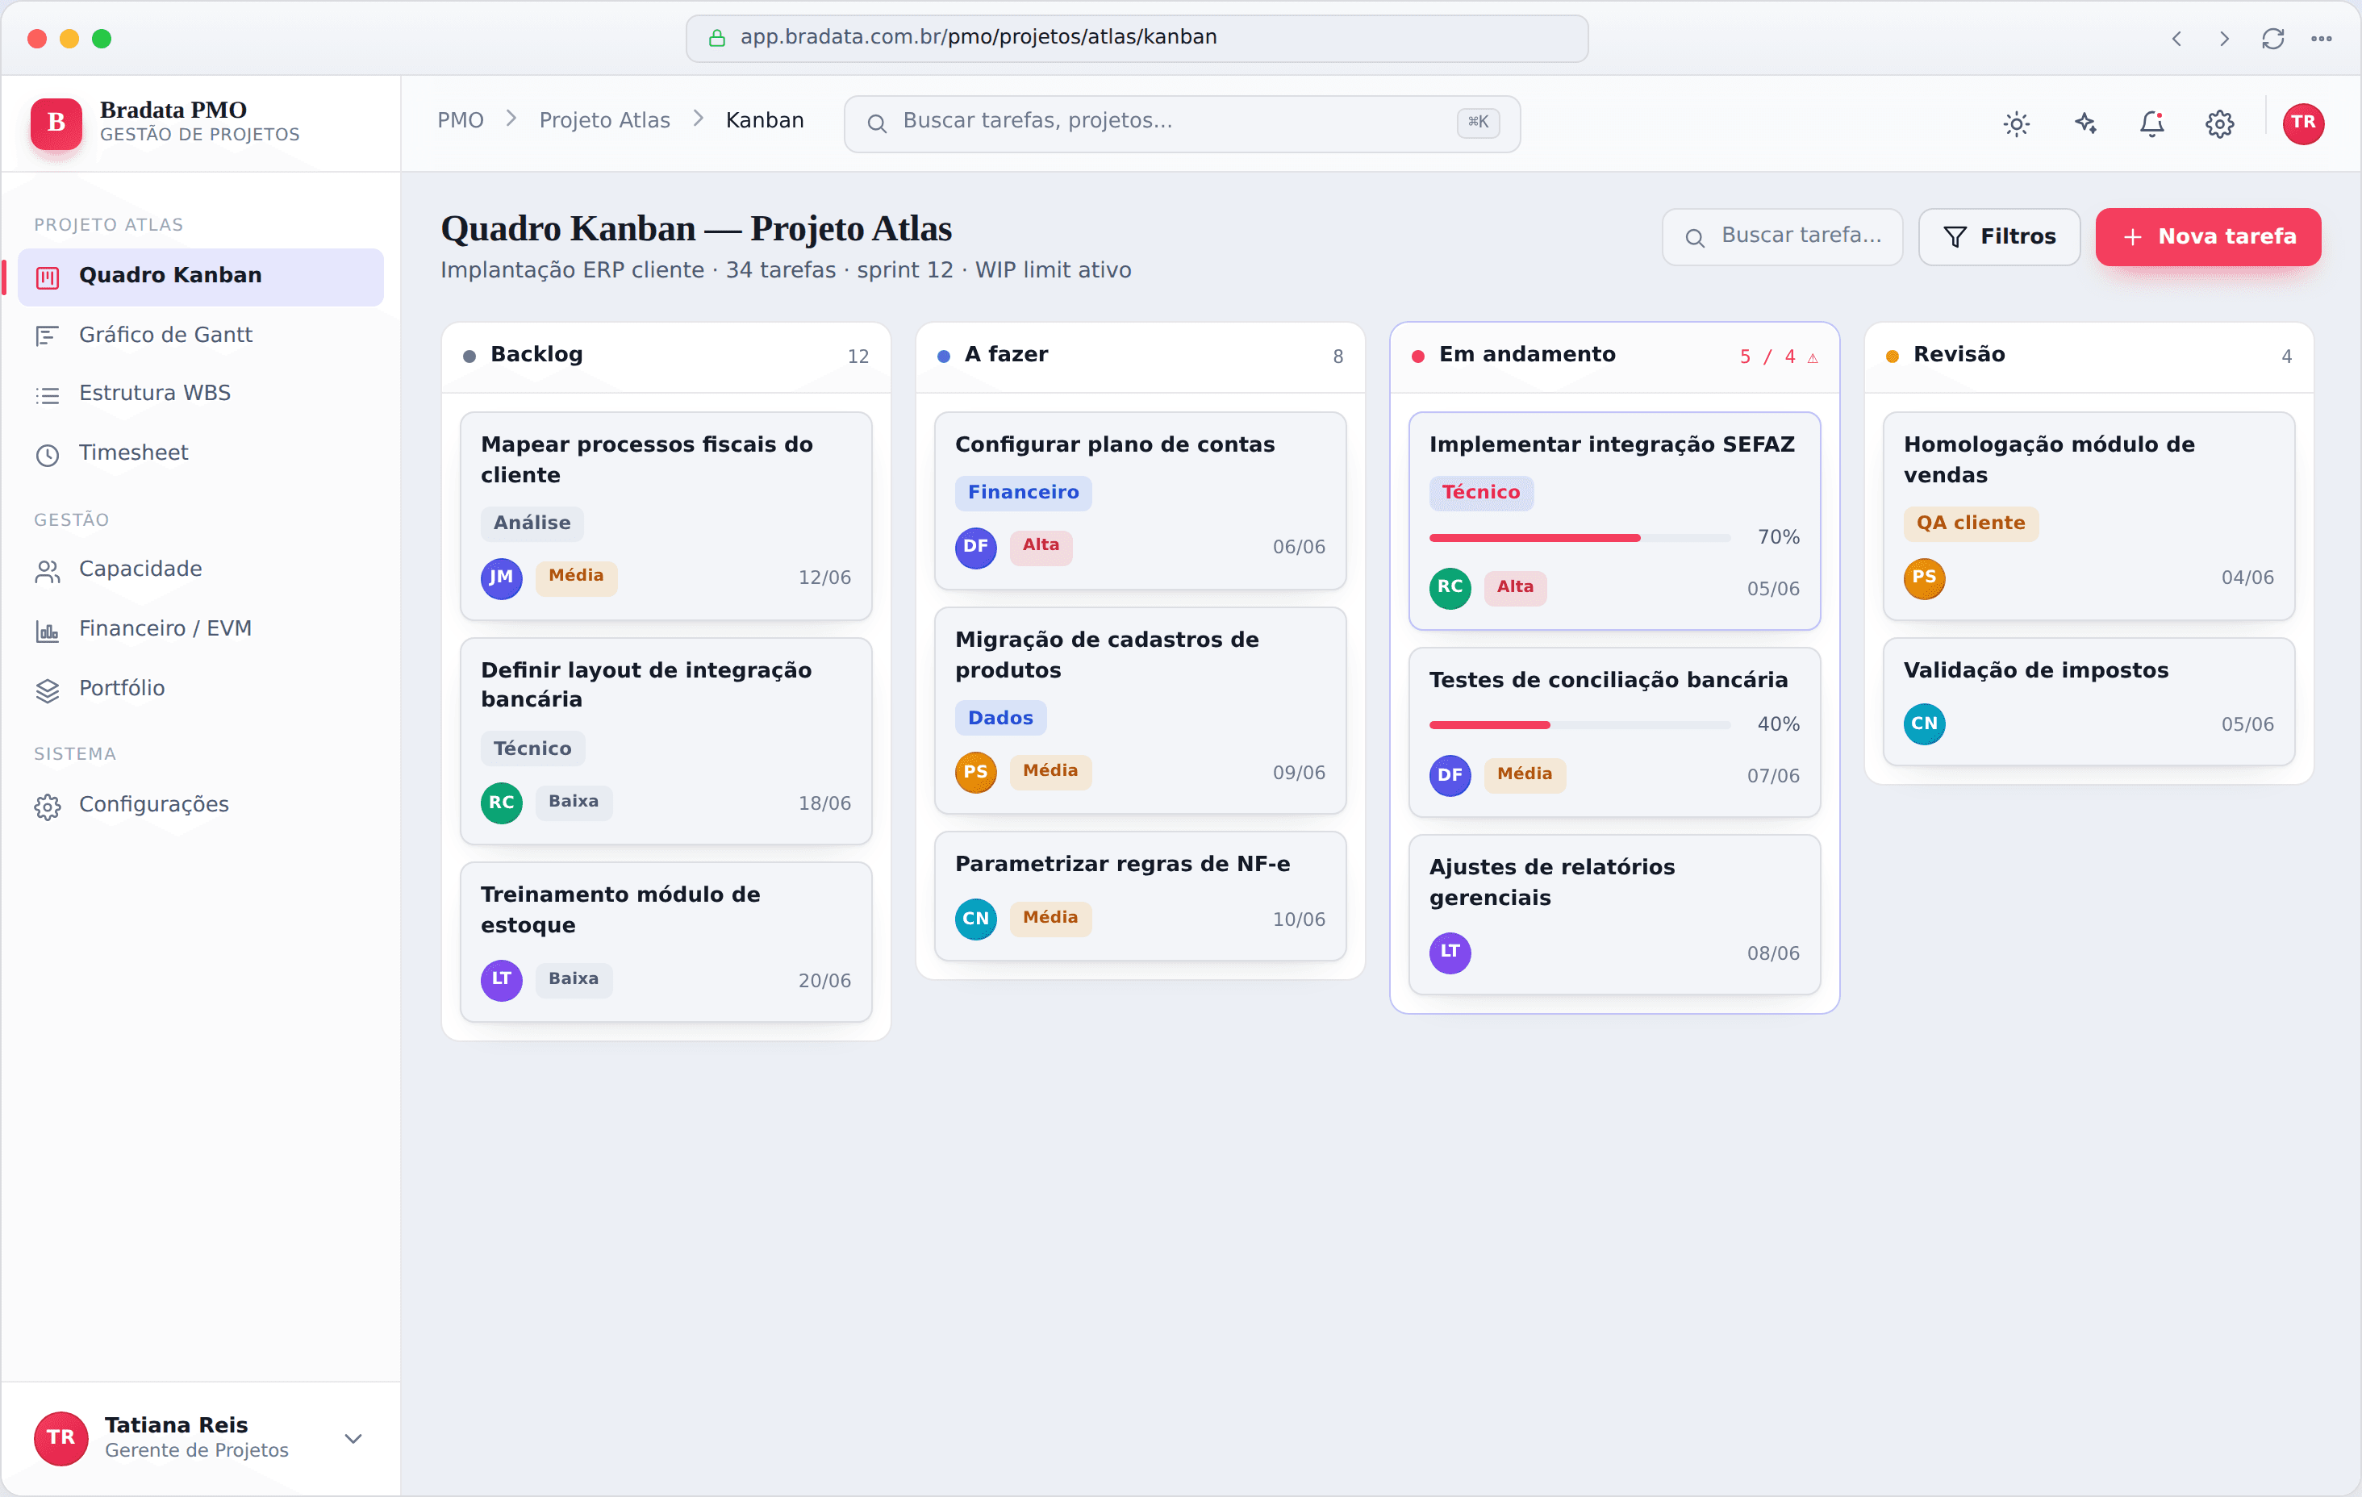Screen dimensions: 2362x1497
Task: Click the Backlog column header
Action: tap(665, 357)
